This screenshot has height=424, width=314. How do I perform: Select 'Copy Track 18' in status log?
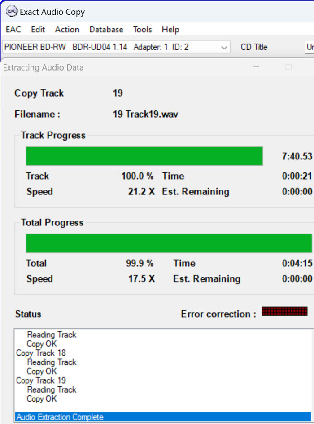point(41,353)
